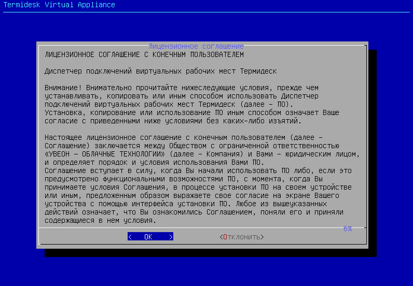The height and width of the screenshot is (286, 413).
Task: Click line Диспетчер подключений виртуальных рабочих мест Термидеск
Action: click(x=161, y=71)
